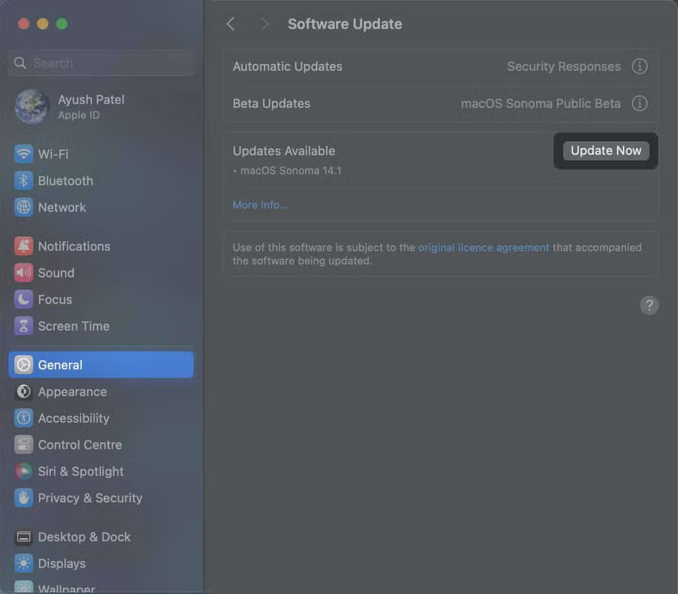Open Notifications bell icon
The width and height of the screenshot is (678, 594).
23,246
